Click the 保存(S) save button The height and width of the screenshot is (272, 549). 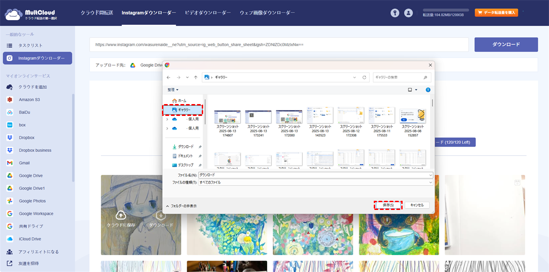[388, 205]
